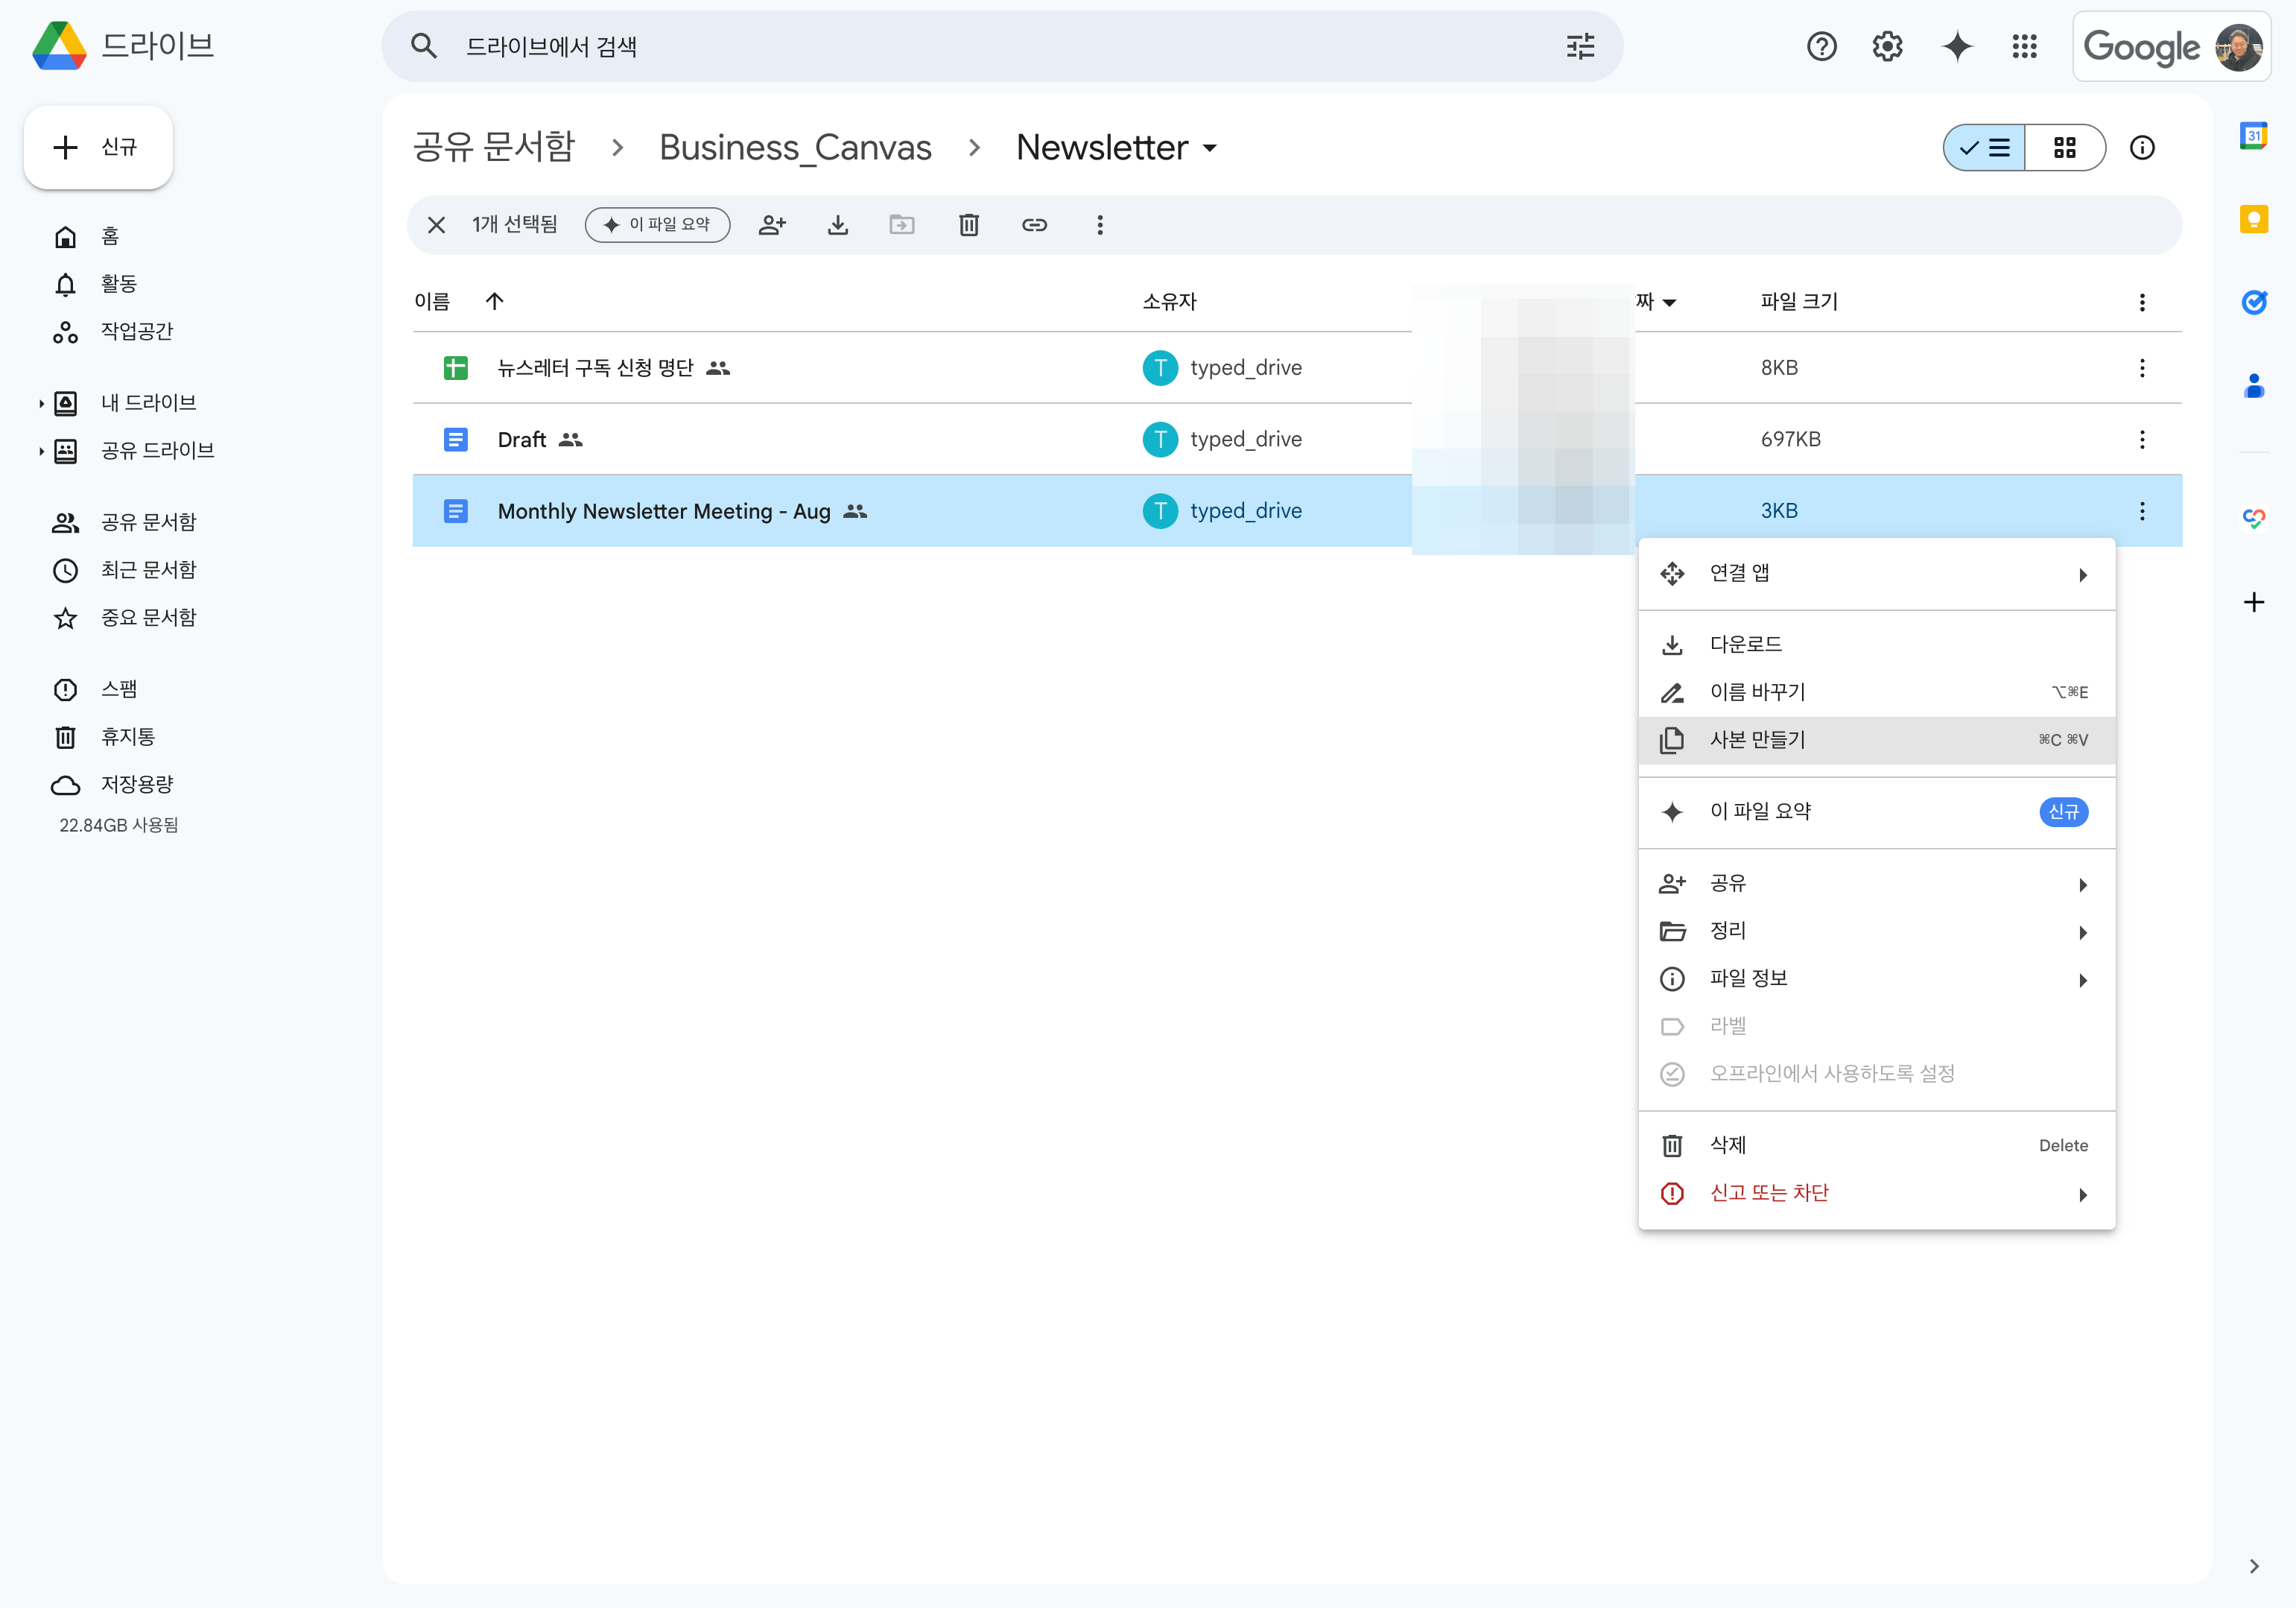
Task: Open more actions for Draft row
Action: click(x=2142, y=439)
